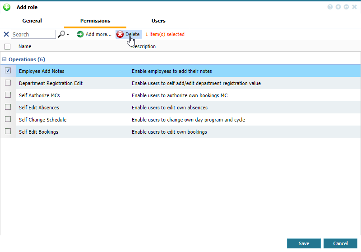The height and width of the screenshot is (252, 361).
Task: Click the magnifying glass search icon
Action: [61, 34]
